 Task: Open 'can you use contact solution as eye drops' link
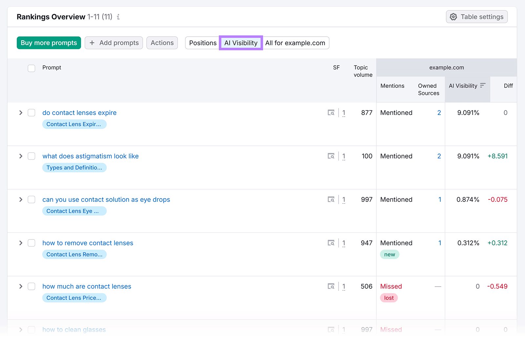(106, 200)
